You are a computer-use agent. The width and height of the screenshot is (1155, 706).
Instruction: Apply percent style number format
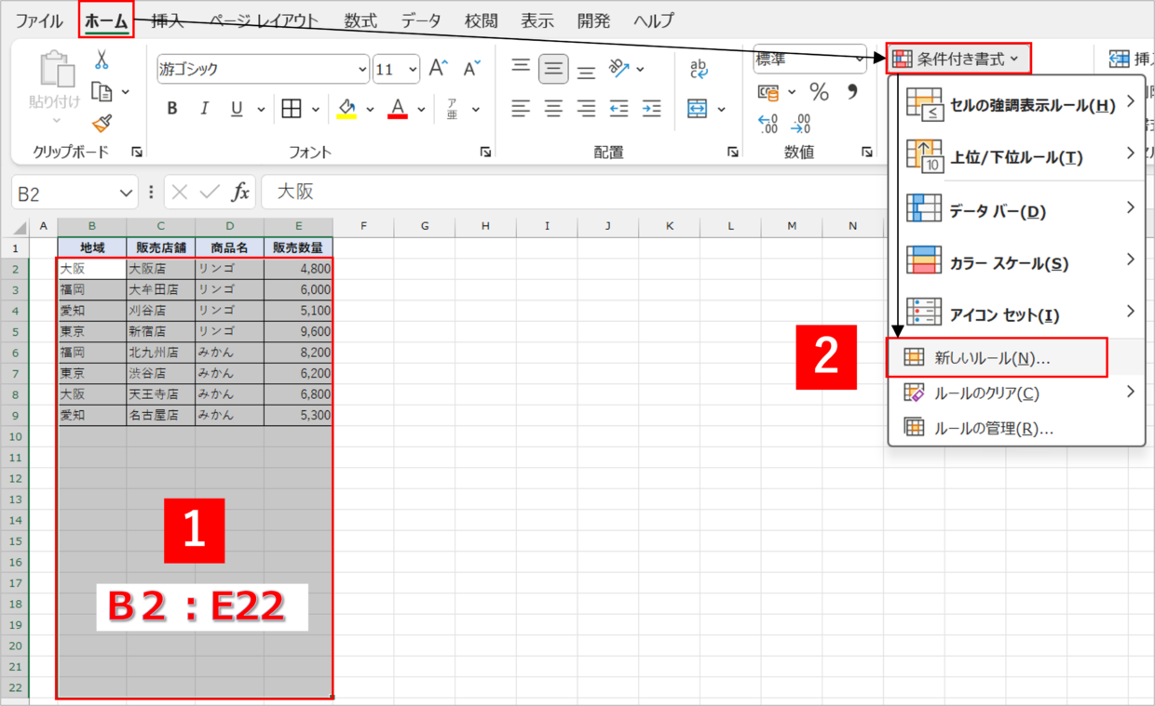819,92
